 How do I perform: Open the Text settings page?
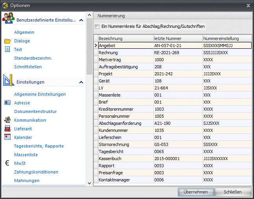[18, 49]
